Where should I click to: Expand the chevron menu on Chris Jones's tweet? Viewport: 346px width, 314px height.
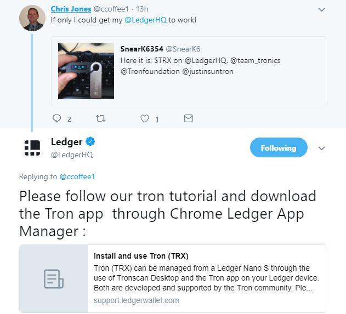tap(321, 10)
